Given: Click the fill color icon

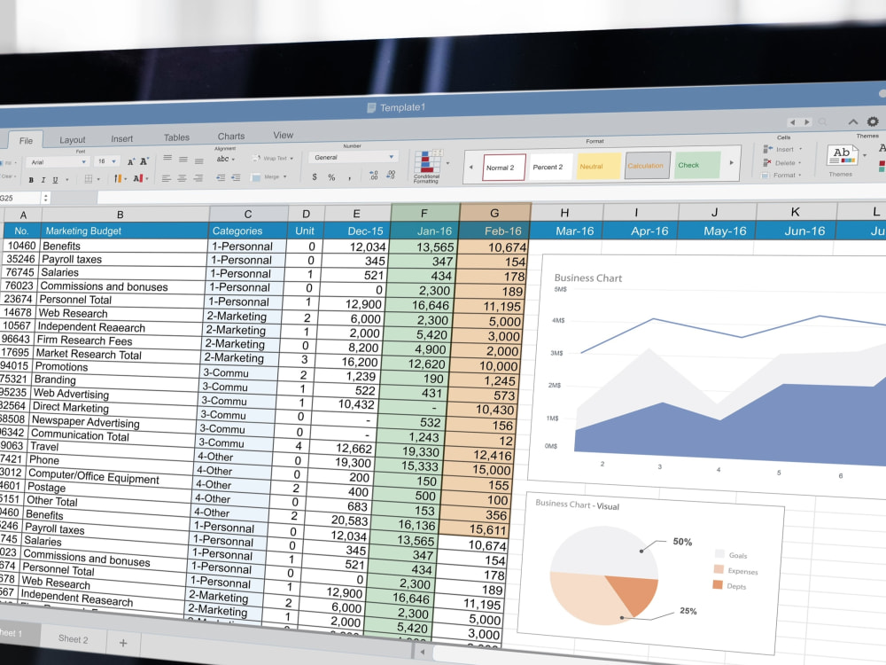Looking at the screenshot, I should click(118, 179).
